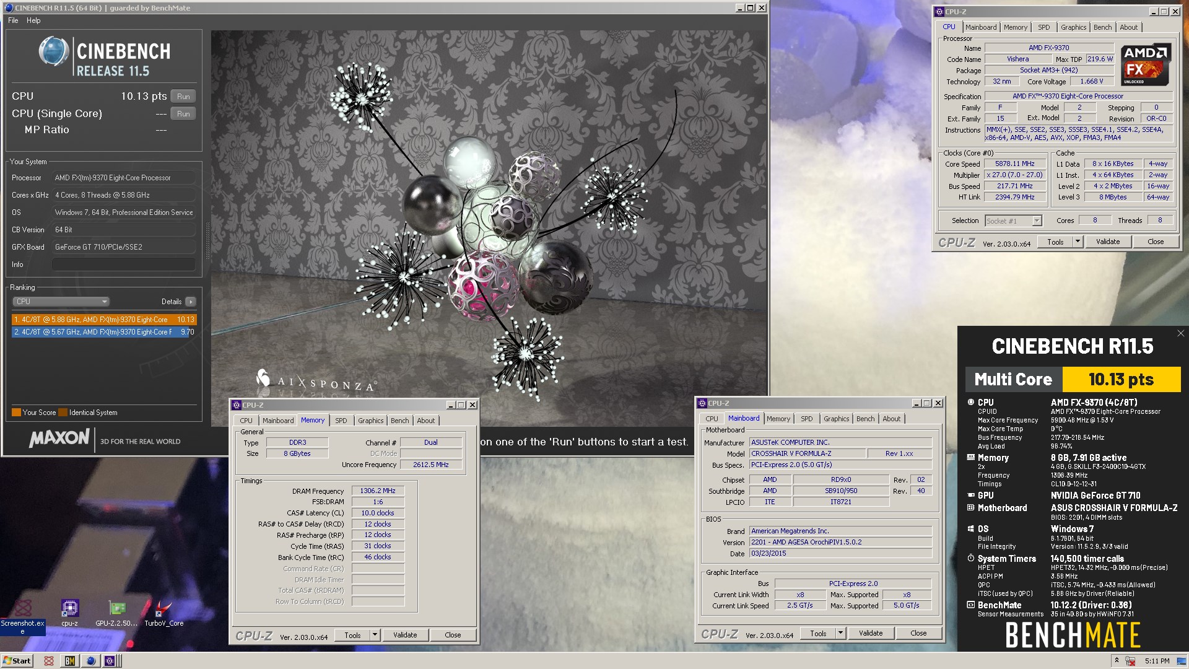Select ranking row 1 at 5.88 GHz
This screenshot has width=1189, height=669.
point(104,320)
